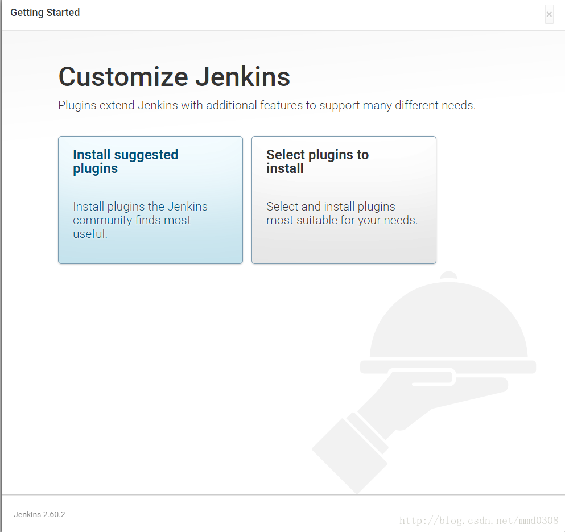The width and height of the screenshot is (565, 532).
Task: Choose the Install suggested plugins option
Action: click(x=150, y=200)
